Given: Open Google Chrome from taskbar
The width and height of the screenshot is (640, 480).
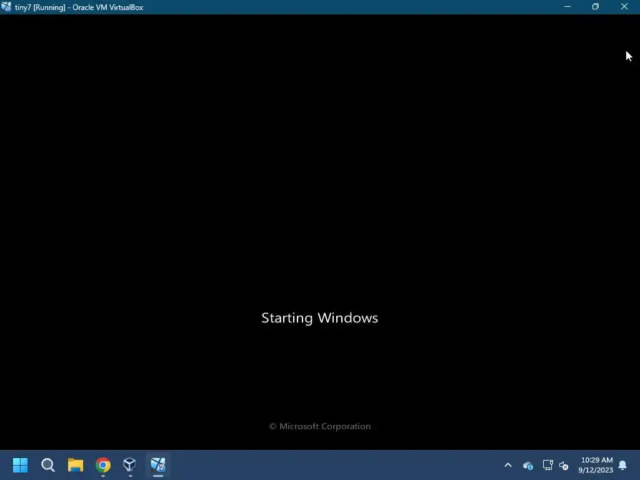Looking at the screenshot, I should pyautogui.click(x=103, y=465).
